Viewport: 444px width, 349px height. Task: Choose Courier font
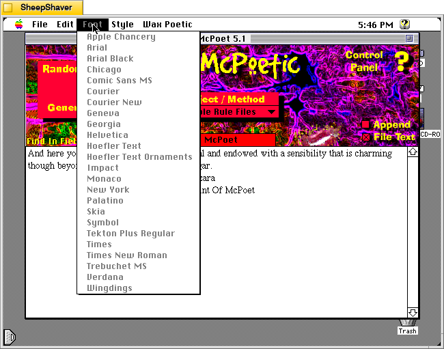click(x=139, y=92)
